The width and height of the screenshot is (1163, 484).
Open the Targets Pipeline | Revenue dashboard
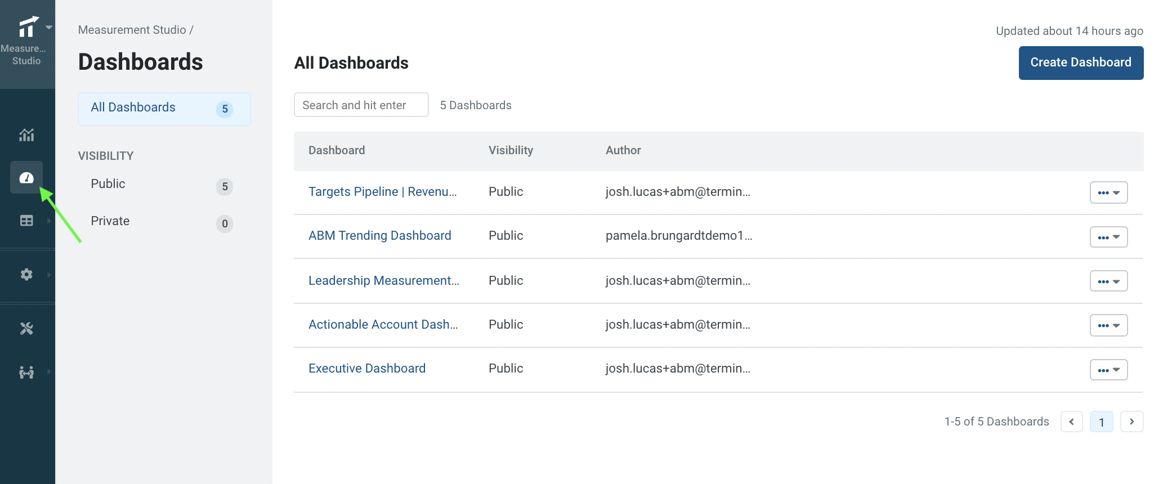[383, 191]
